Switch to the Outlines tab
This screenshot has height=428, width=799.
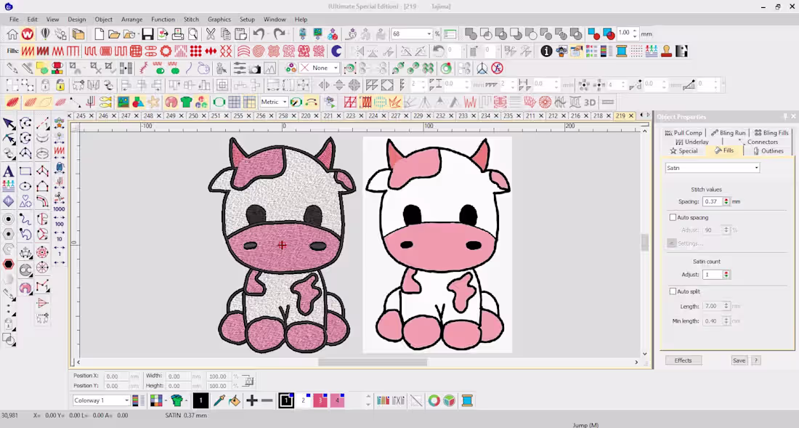768,151
